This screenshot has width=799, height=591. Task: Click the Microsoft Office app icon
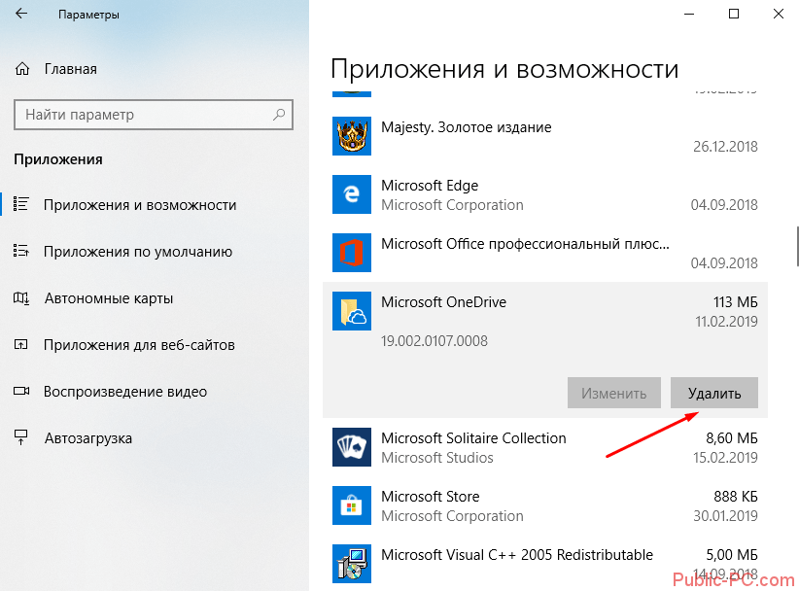pos(351,253)
